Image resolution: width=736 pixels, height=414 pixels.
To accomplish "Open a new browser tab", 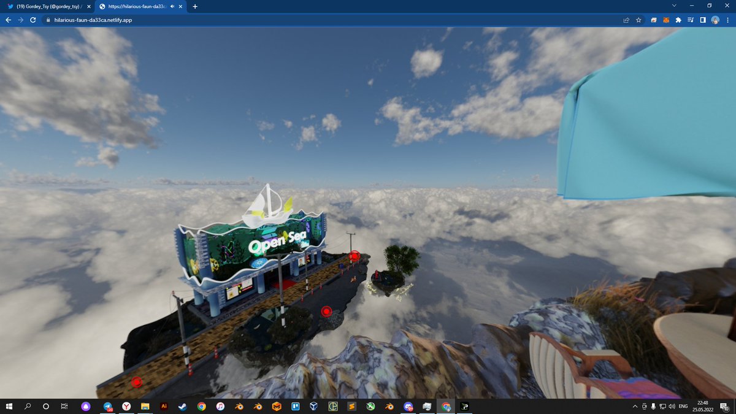I will (195, 6).
